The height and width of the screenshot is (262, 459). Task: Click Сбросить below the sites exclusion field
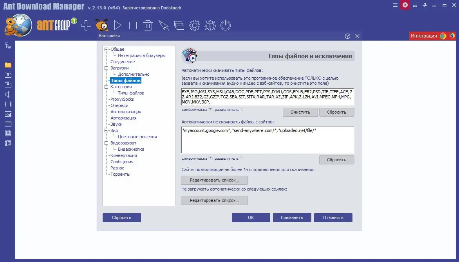pyautogui.click(x=337, y=160)
